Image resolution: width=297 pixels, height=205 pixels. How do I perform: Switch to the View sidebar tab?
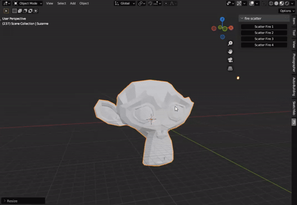tap(294, 44)
